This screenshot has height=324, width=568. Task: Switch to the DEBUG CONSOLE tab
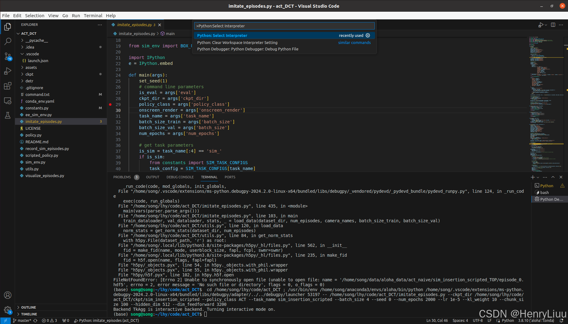click(x=180, y=177)
